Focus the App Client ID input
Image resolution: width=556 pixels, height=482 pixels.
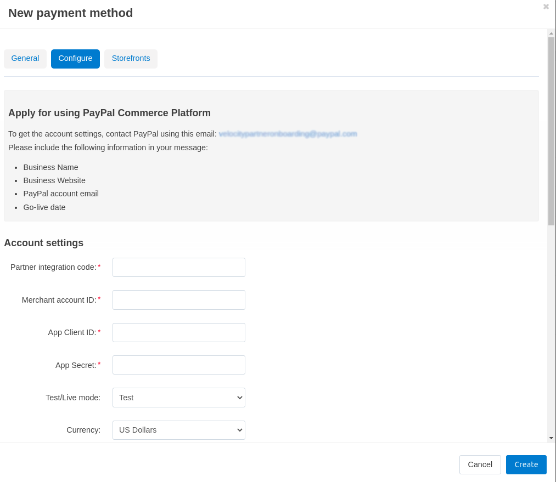[x=179, y=332]
